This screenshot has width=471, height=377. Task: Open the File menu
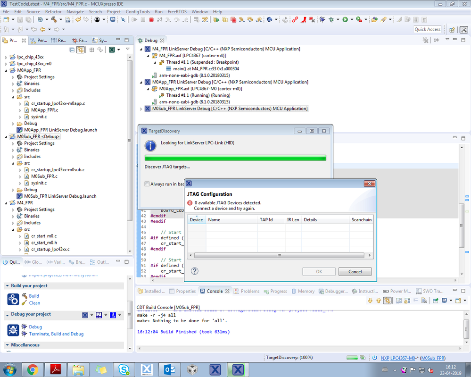[x=6, y=12]
